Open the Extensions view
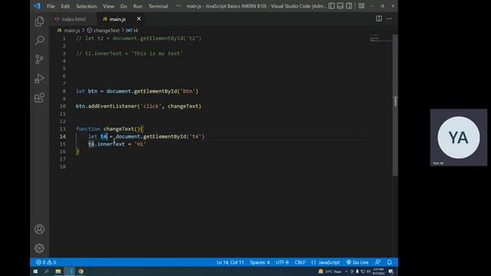This screenshot has height=276, width=491. [x=39, y=97]
